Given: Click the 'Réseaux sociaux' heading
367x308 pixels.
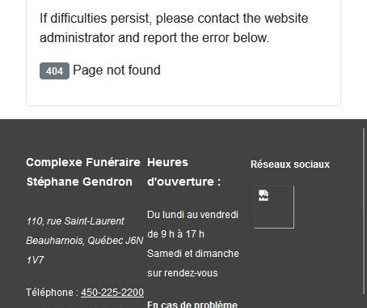Looking at the screenshot, I should pos(290,165).
